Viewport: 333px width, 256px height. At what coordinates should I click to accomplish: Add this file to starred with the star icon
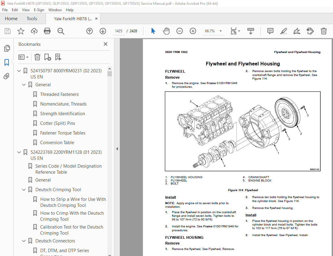(21, 31)
